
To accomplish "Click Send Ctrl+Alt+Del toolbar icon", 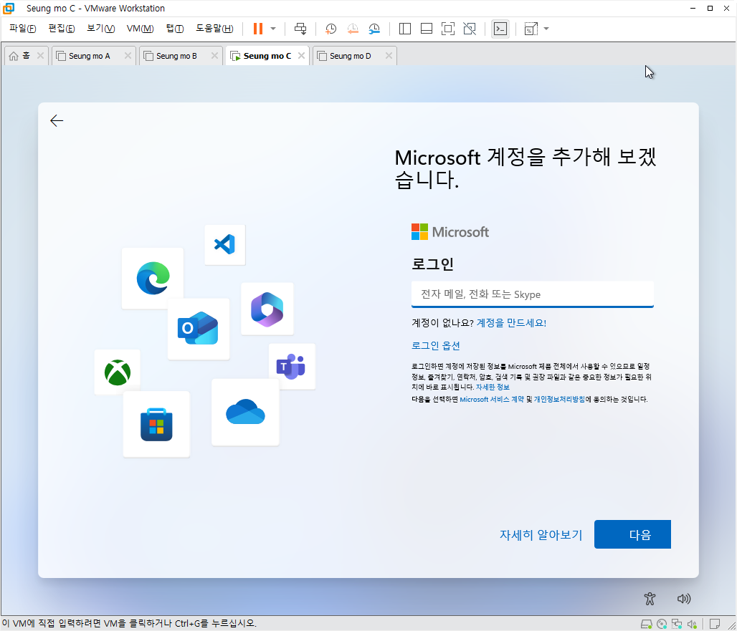I will click(300, 29).
